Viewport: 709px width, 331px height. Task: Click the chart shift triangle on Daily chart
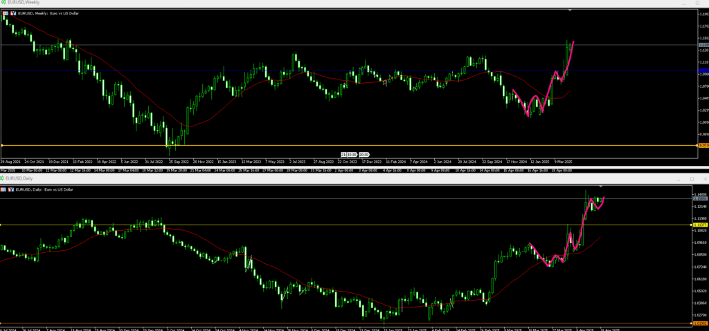click(600, 187)
